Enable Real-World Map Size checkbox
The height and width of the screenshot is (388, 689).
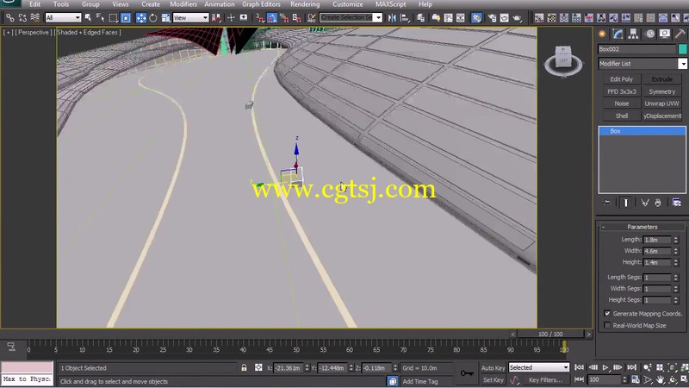pyautogui.click(x=607, y=326)
